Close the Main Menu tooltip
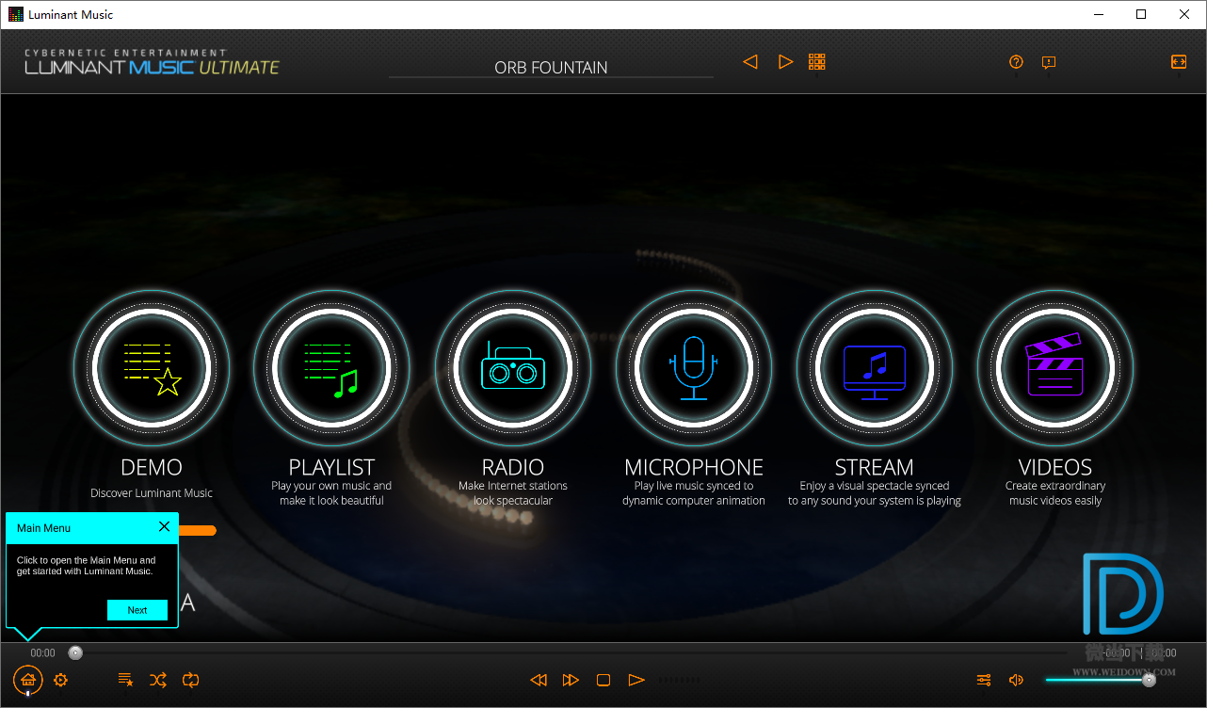This screenshot has height=708, width=1207. click(164, 526)
